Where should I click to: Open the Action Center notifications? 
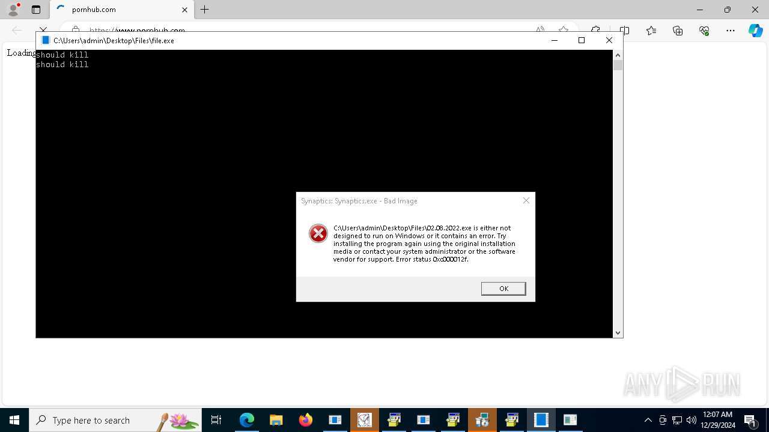pos(751,420)
